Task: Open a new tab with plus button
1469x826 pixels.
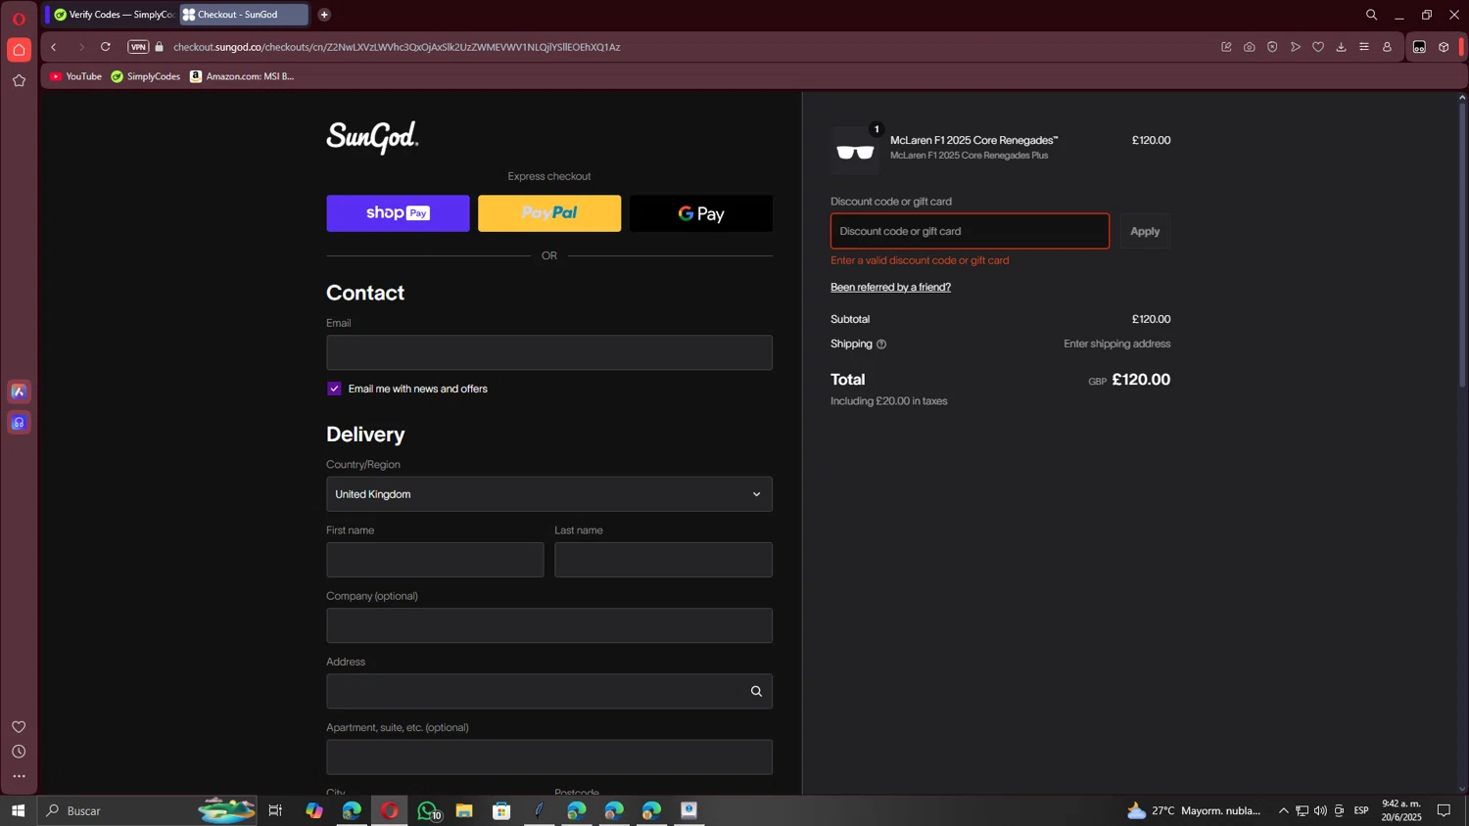Action: tap(324, 15)
